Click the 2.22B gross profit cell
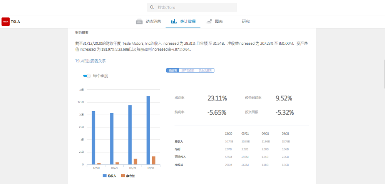Screen dimensions: 385x184 [x=245, y=149]
